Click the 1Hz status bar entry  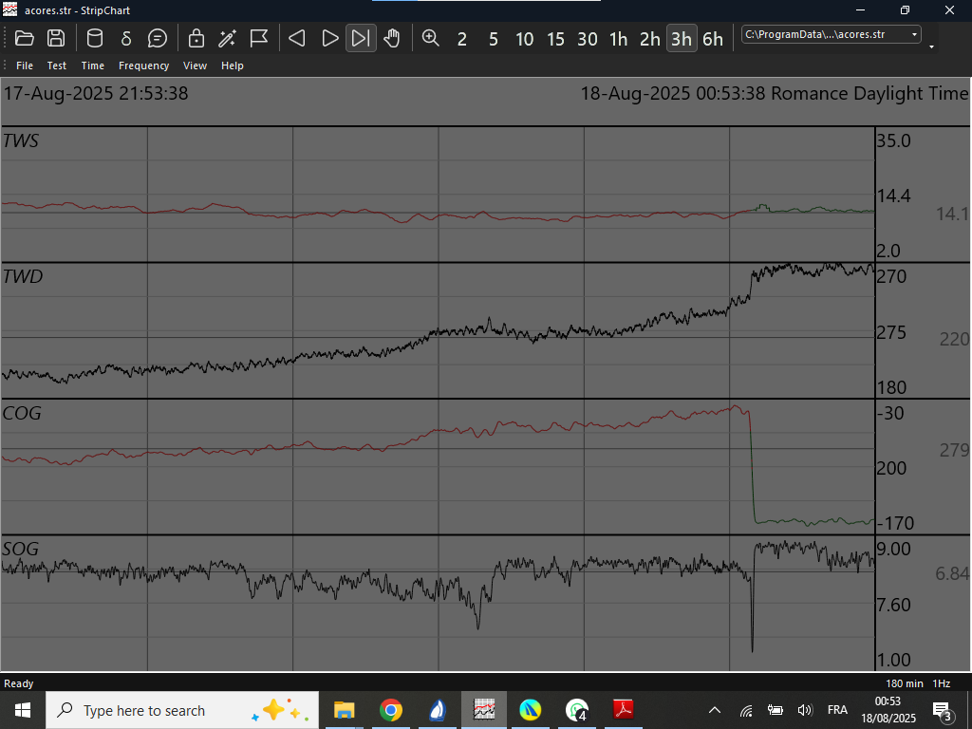(942, 683)
